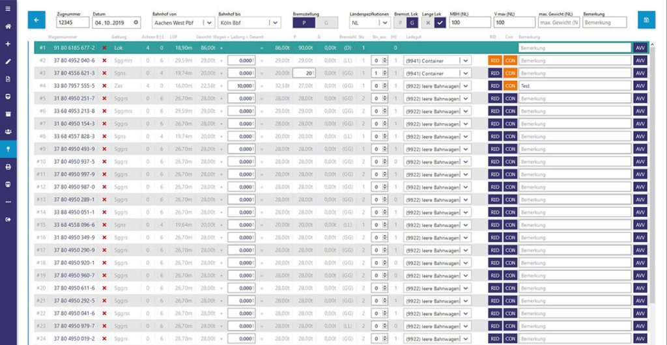The height and width of the screenshot is (345, 667).
Task: Click the printer icon in the sidebar
Action: [x=8, y=167]
